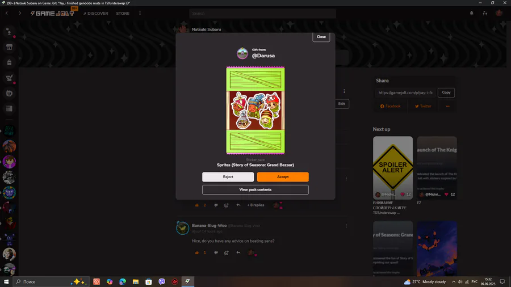
Task: Open the Natsuki Subaru author name
Action: [x=206, y=29]
